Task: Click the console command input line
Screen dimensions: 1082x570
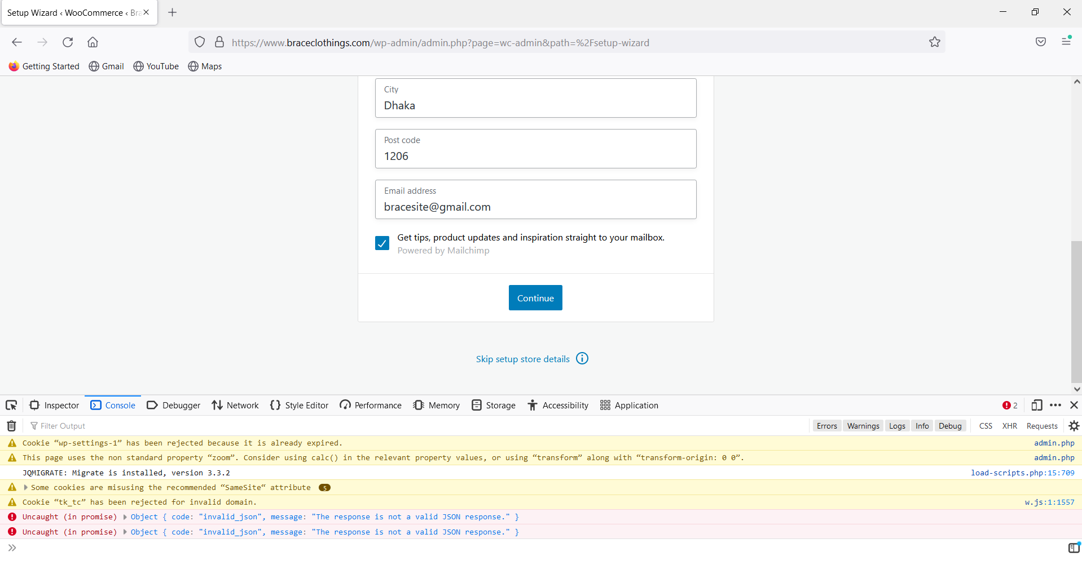Action: coord(536,548)
